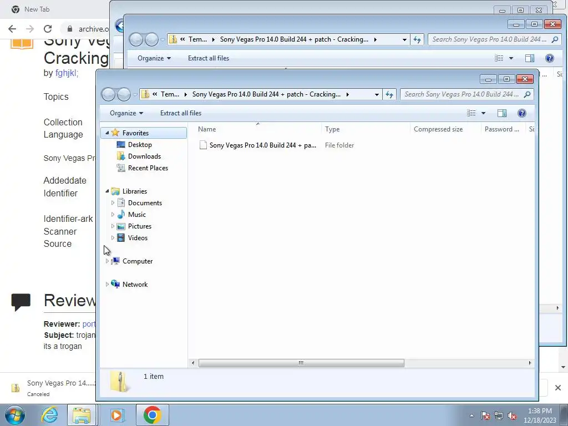This screenshot has height=426, width=568.
Task: Open change view dropdown in front window
Action: 483,113
